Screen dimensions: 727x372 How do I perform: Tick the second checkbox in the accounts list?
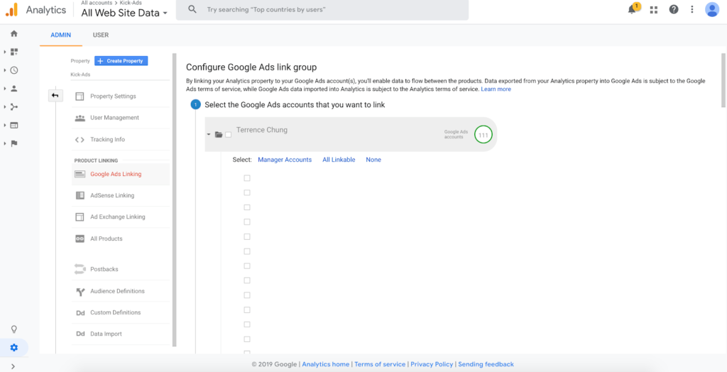coord(247,192)
